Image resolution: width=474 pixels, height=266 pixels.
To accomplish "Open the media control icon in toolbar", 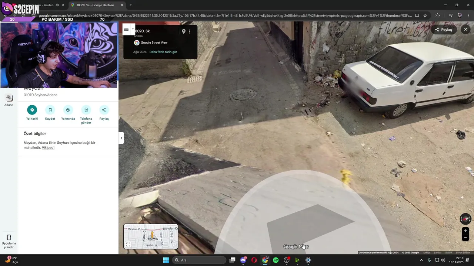I will click(x=451, y=16).
